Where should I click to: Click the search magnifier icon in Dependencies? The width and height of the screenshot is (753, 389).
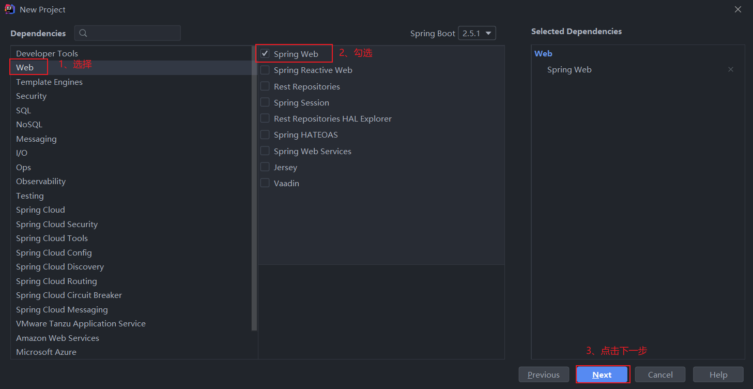click(83, 33)
